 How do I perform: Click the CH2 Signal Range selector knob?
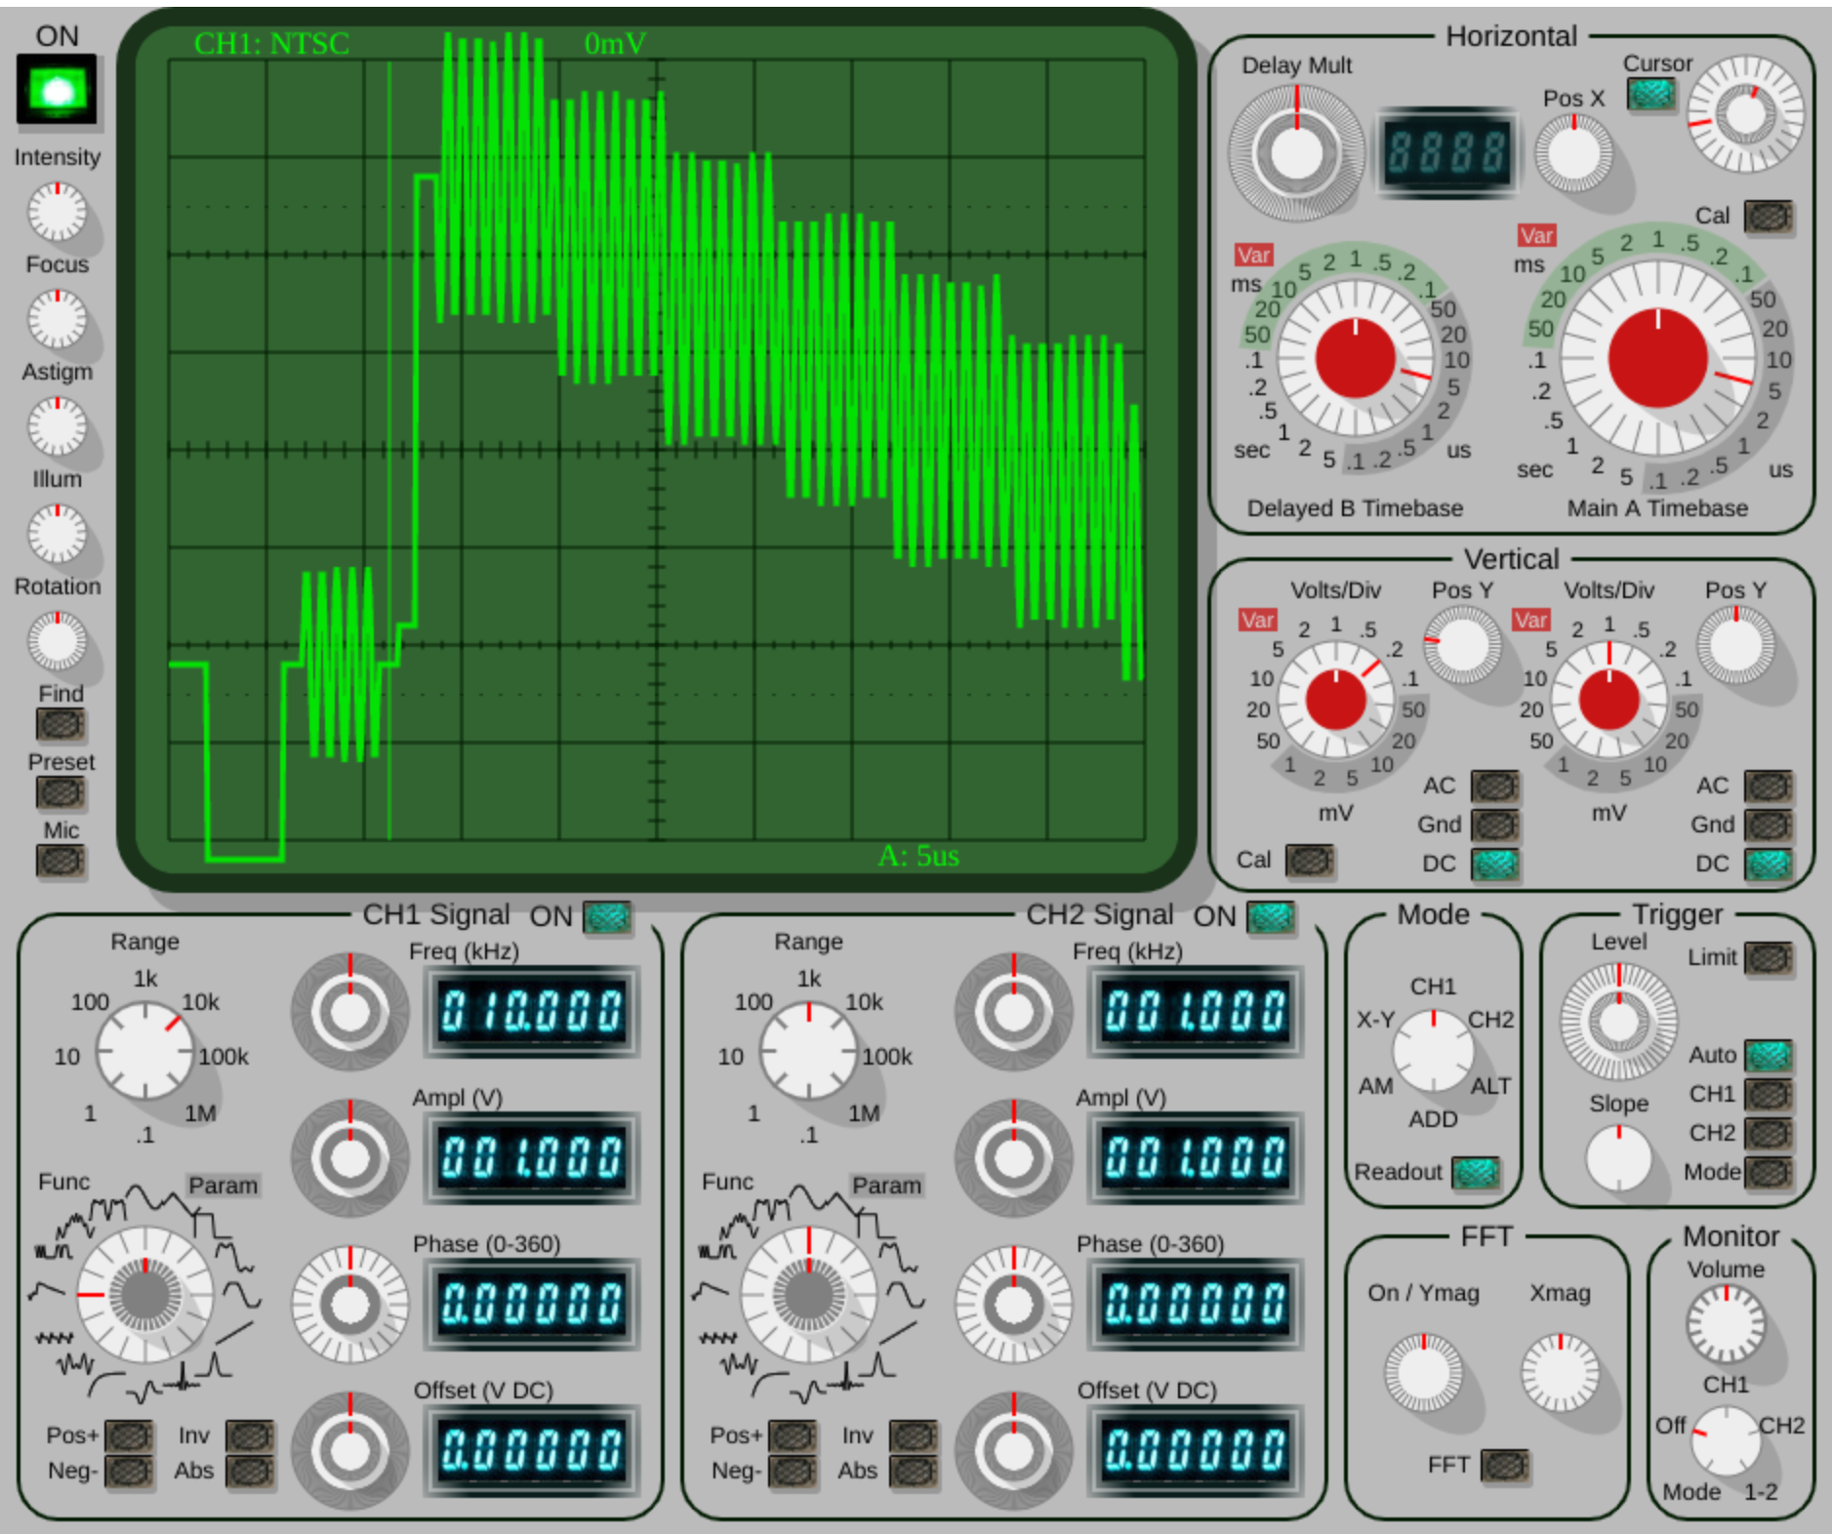tap(808, 1051)
